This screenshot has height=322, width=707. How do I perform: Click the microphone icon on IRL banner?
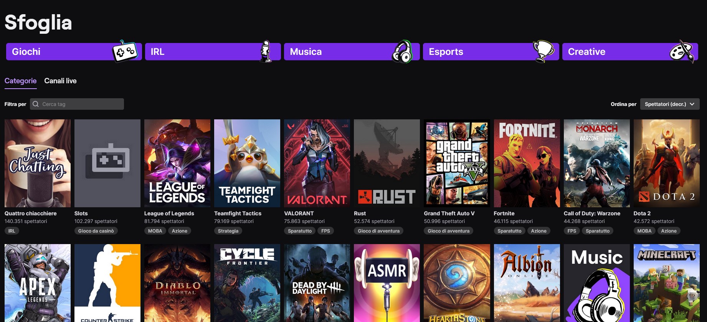click(266, 51)
